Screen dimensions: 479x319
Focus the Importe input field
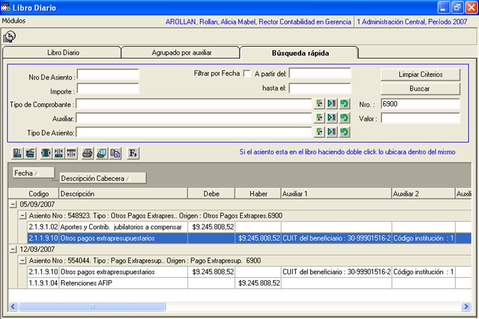[x=108, y=89]
